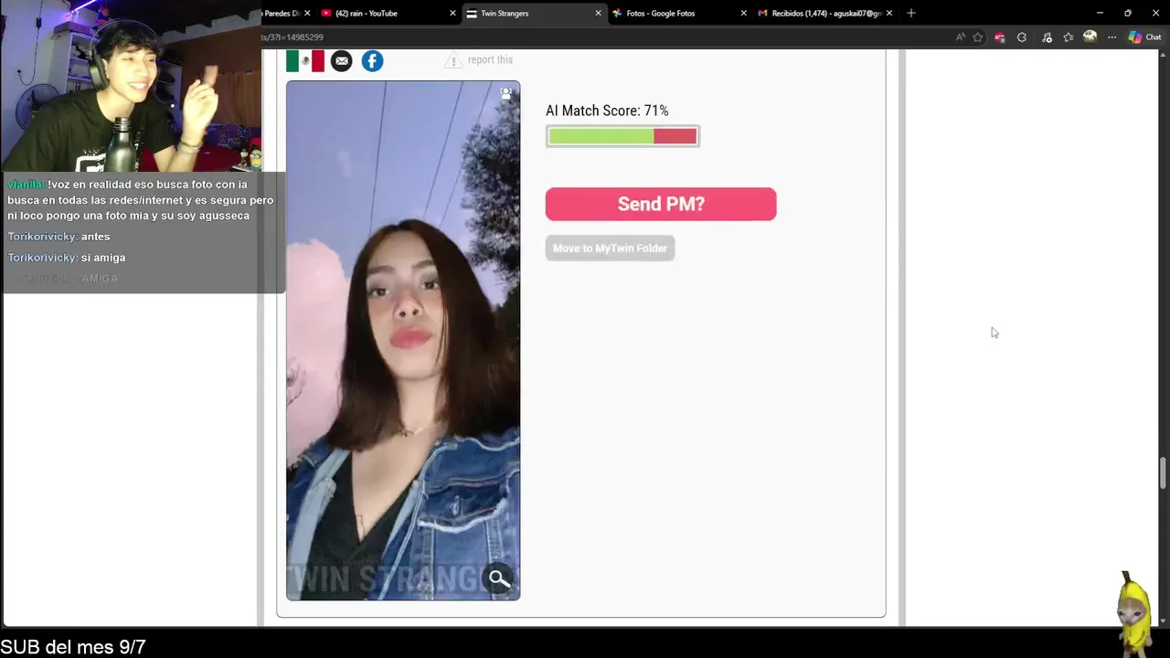Image resolution: width=1170 pixels, height=658 pixels.
Task: Click the banana cat sticker
Action: point(1134,612)
